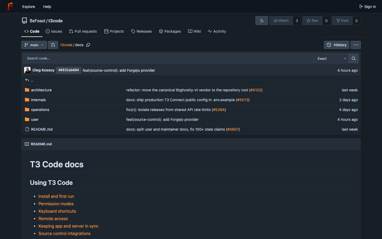Click the architecture folder icon
Screen dimensions: 382x239
(27, 90)
